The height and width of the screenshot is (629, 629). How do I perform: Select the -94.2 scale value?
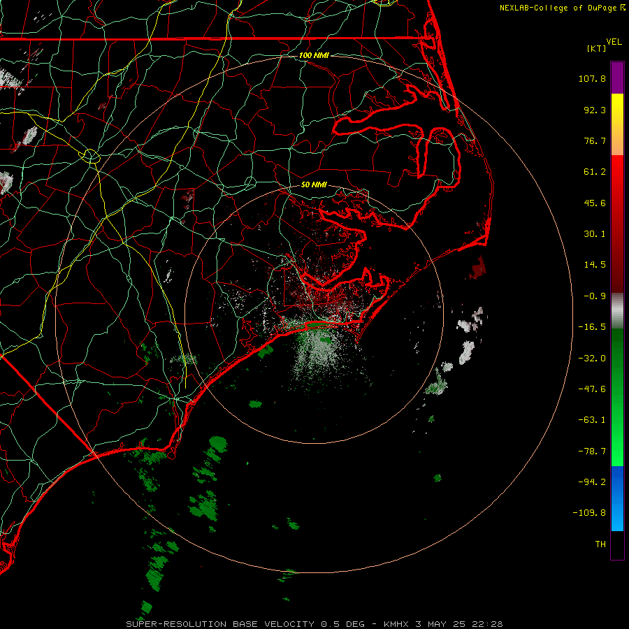click(x=592, y=482)
